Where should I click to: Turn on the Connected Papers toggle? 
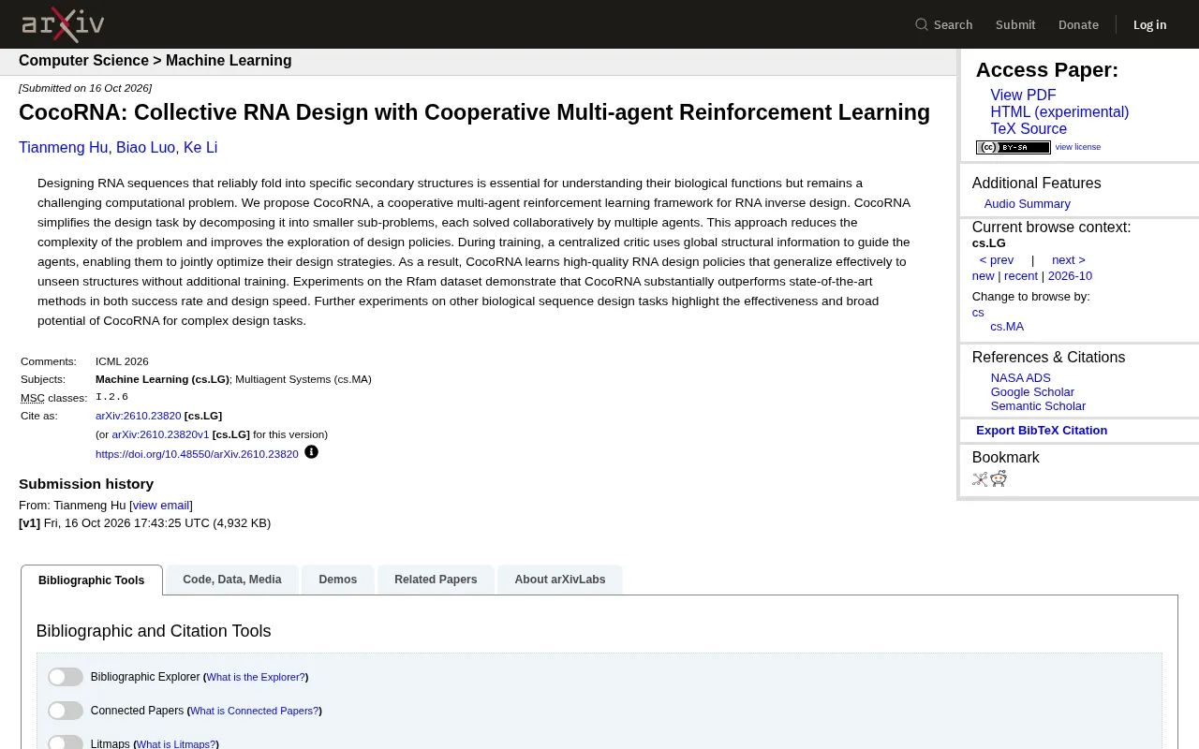(x=66, y=711)
